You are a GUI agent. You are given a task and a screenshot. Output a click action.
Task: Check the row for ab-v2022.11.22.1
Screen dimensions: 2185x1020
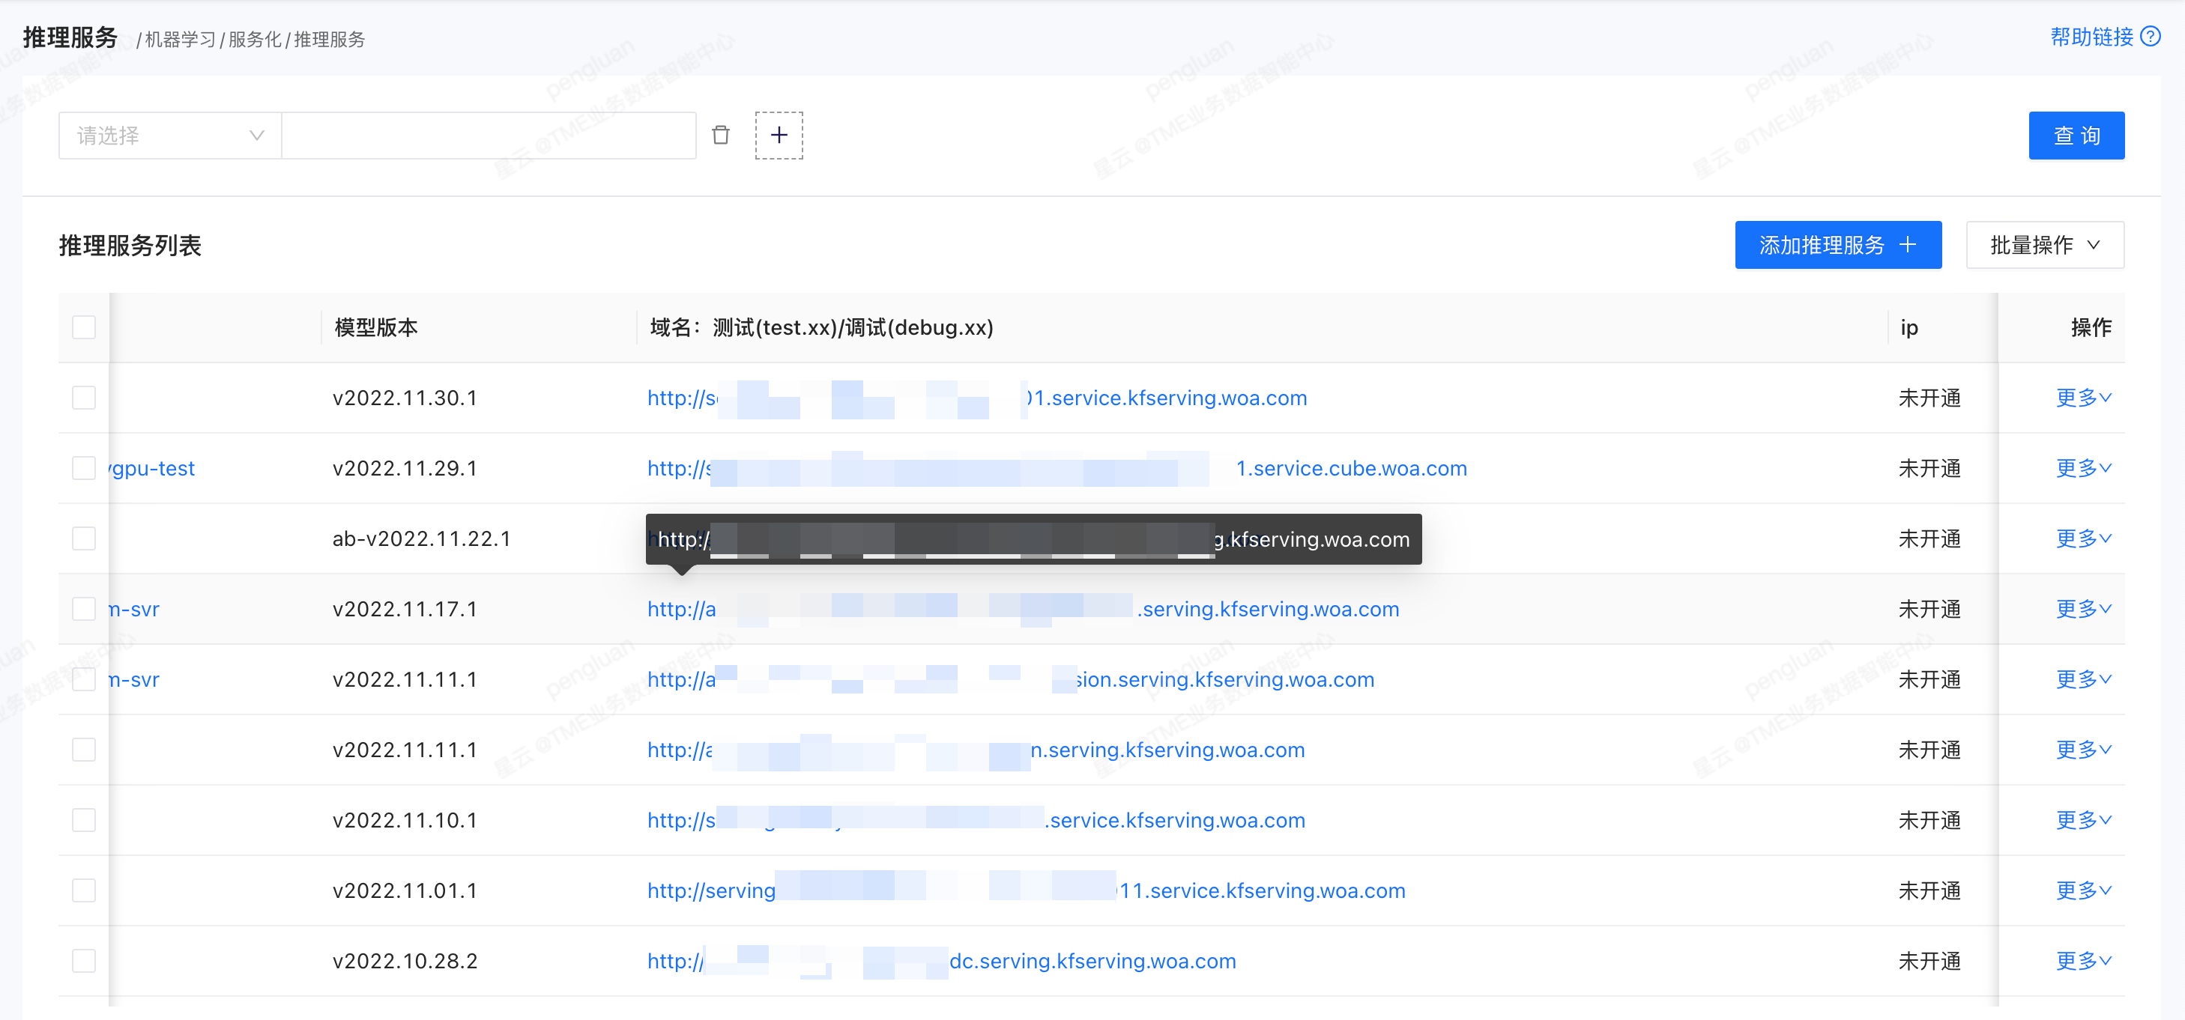pyautogui.click(x=84, y=538)
